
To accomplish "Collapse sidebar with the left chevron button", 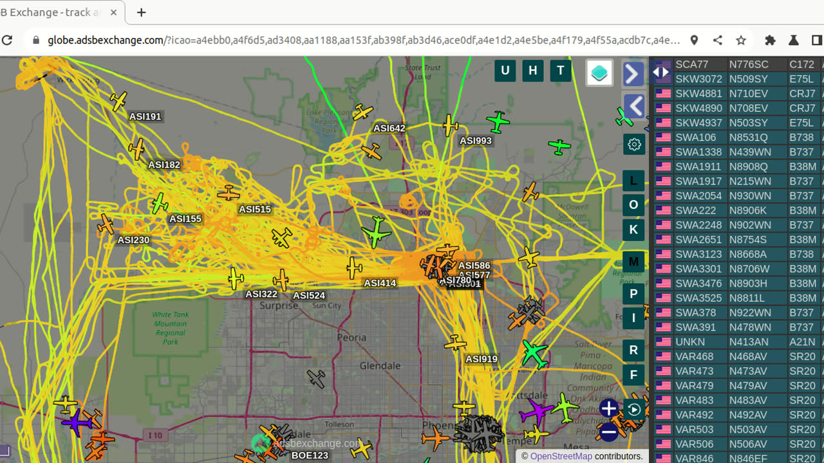I will pos(633,106).
